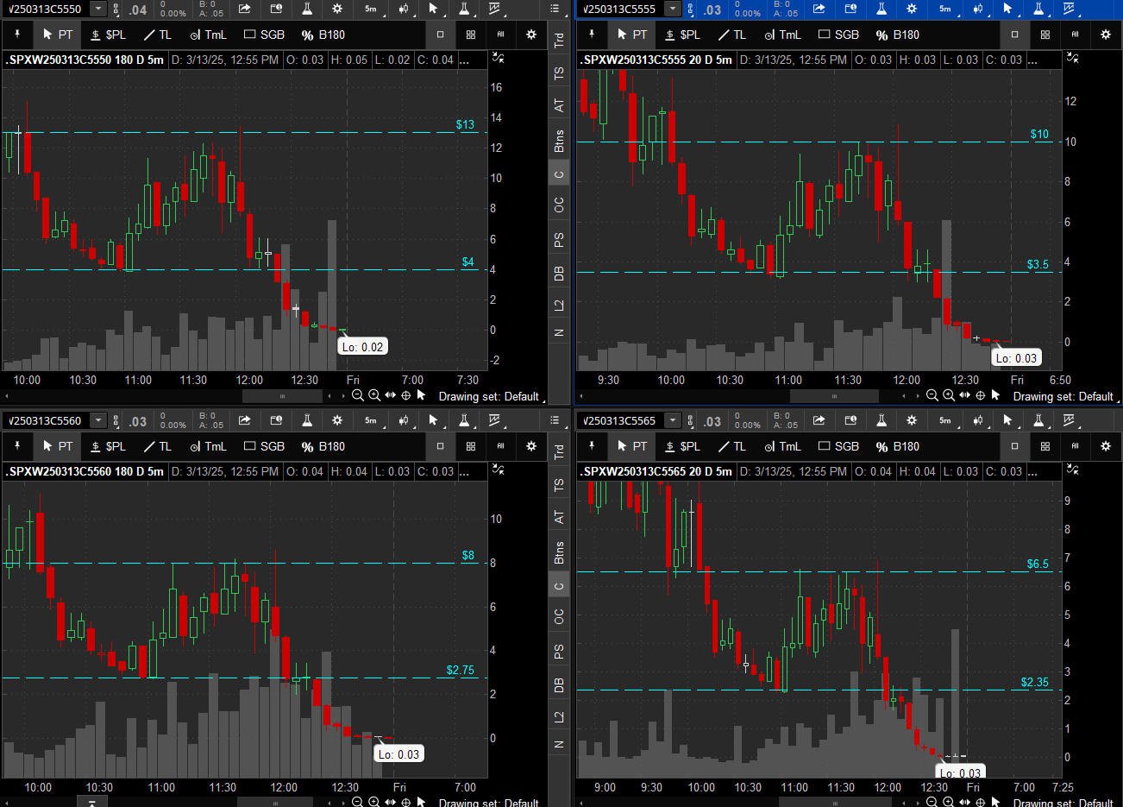Viewport: 1123px width, 807px height.
Task: Click the link chain icon beside C5550 symbol
Action: (115, 9)
